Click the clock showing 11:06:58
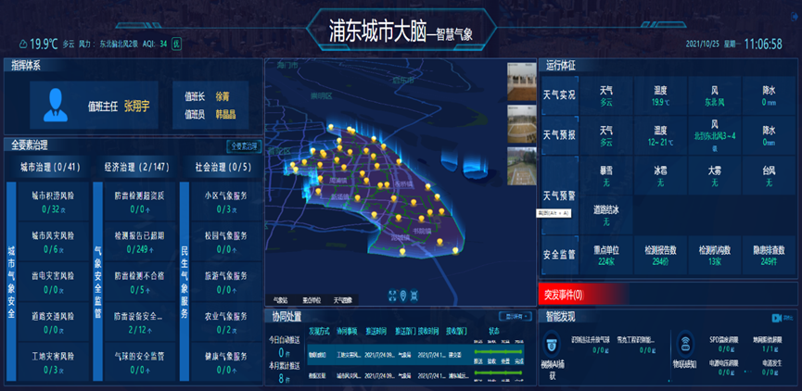 [763, 44]
